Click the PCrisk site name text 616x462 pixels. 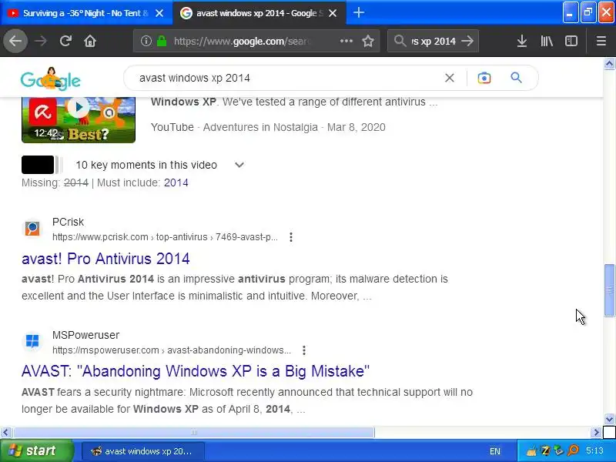point(68,222)
